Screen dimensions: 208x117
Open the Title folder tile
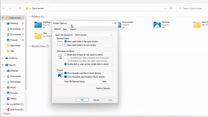pos(43,35)
